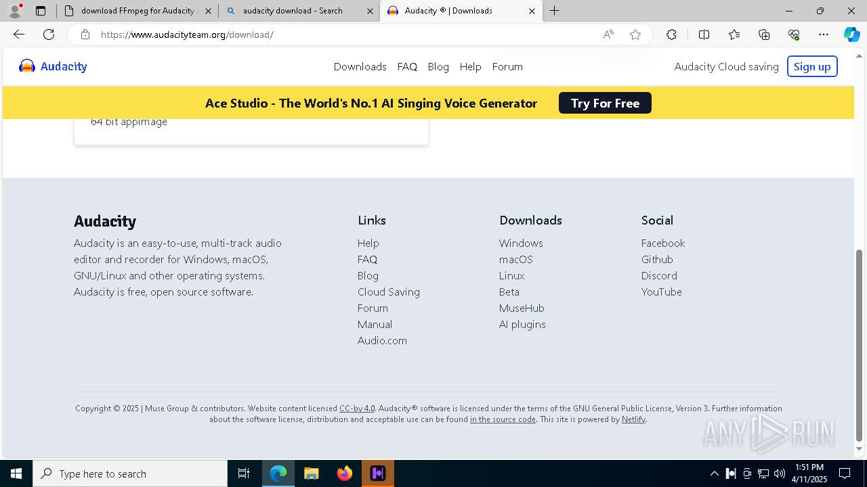Visit the YouTube social link
The image size is (867, 487).
coord(662,292)
